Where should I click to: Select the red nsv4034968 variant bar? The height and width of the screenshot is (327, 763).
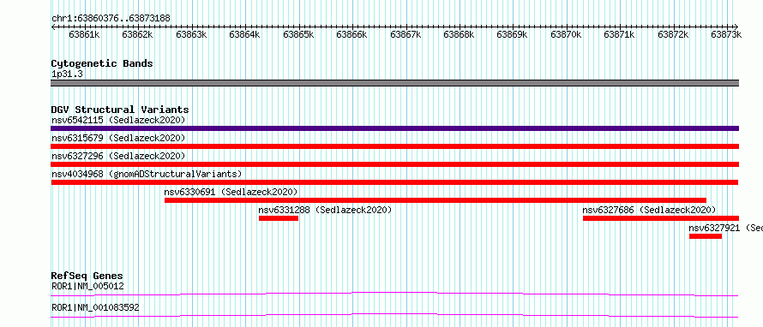[x=394, y=182]
